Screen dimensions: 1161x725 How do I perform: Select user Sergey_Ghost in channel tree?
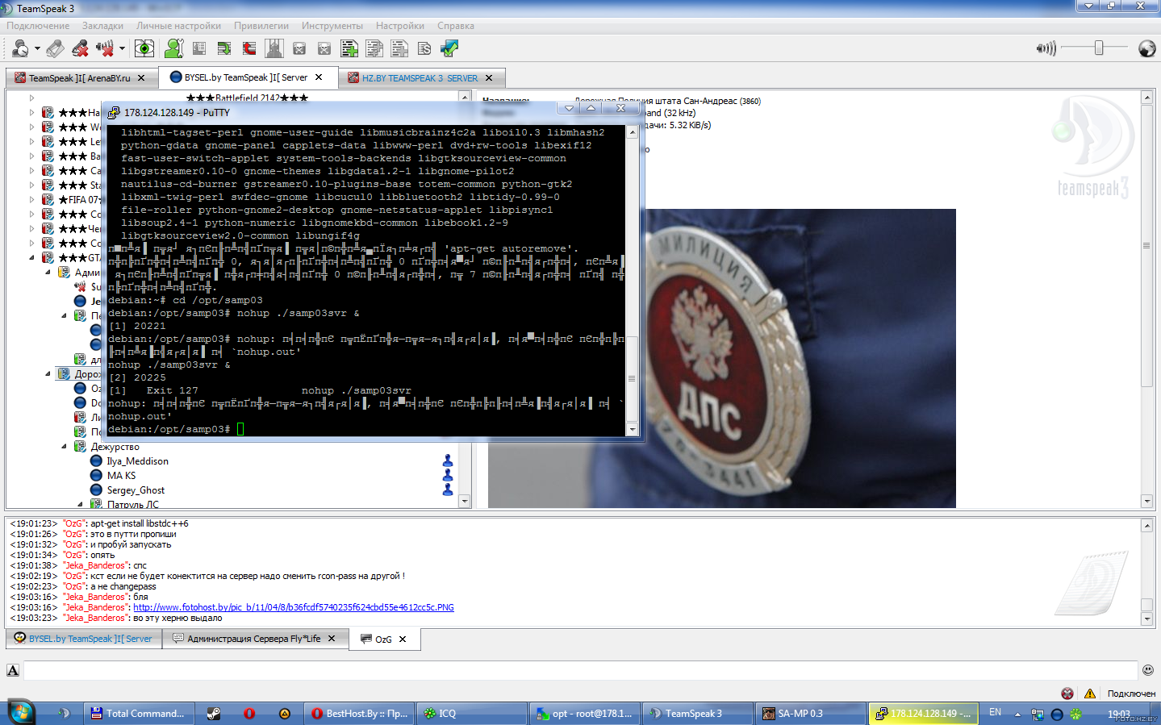point(136,490)
